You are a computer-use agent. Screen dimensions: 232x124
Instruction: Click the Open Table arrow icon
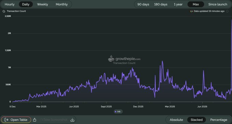[6, 120]
